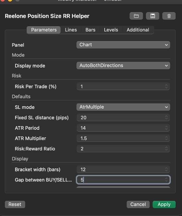Screen dimensions: 182x216
Task: Click the Cancel button
Action: tap(138, 205)
